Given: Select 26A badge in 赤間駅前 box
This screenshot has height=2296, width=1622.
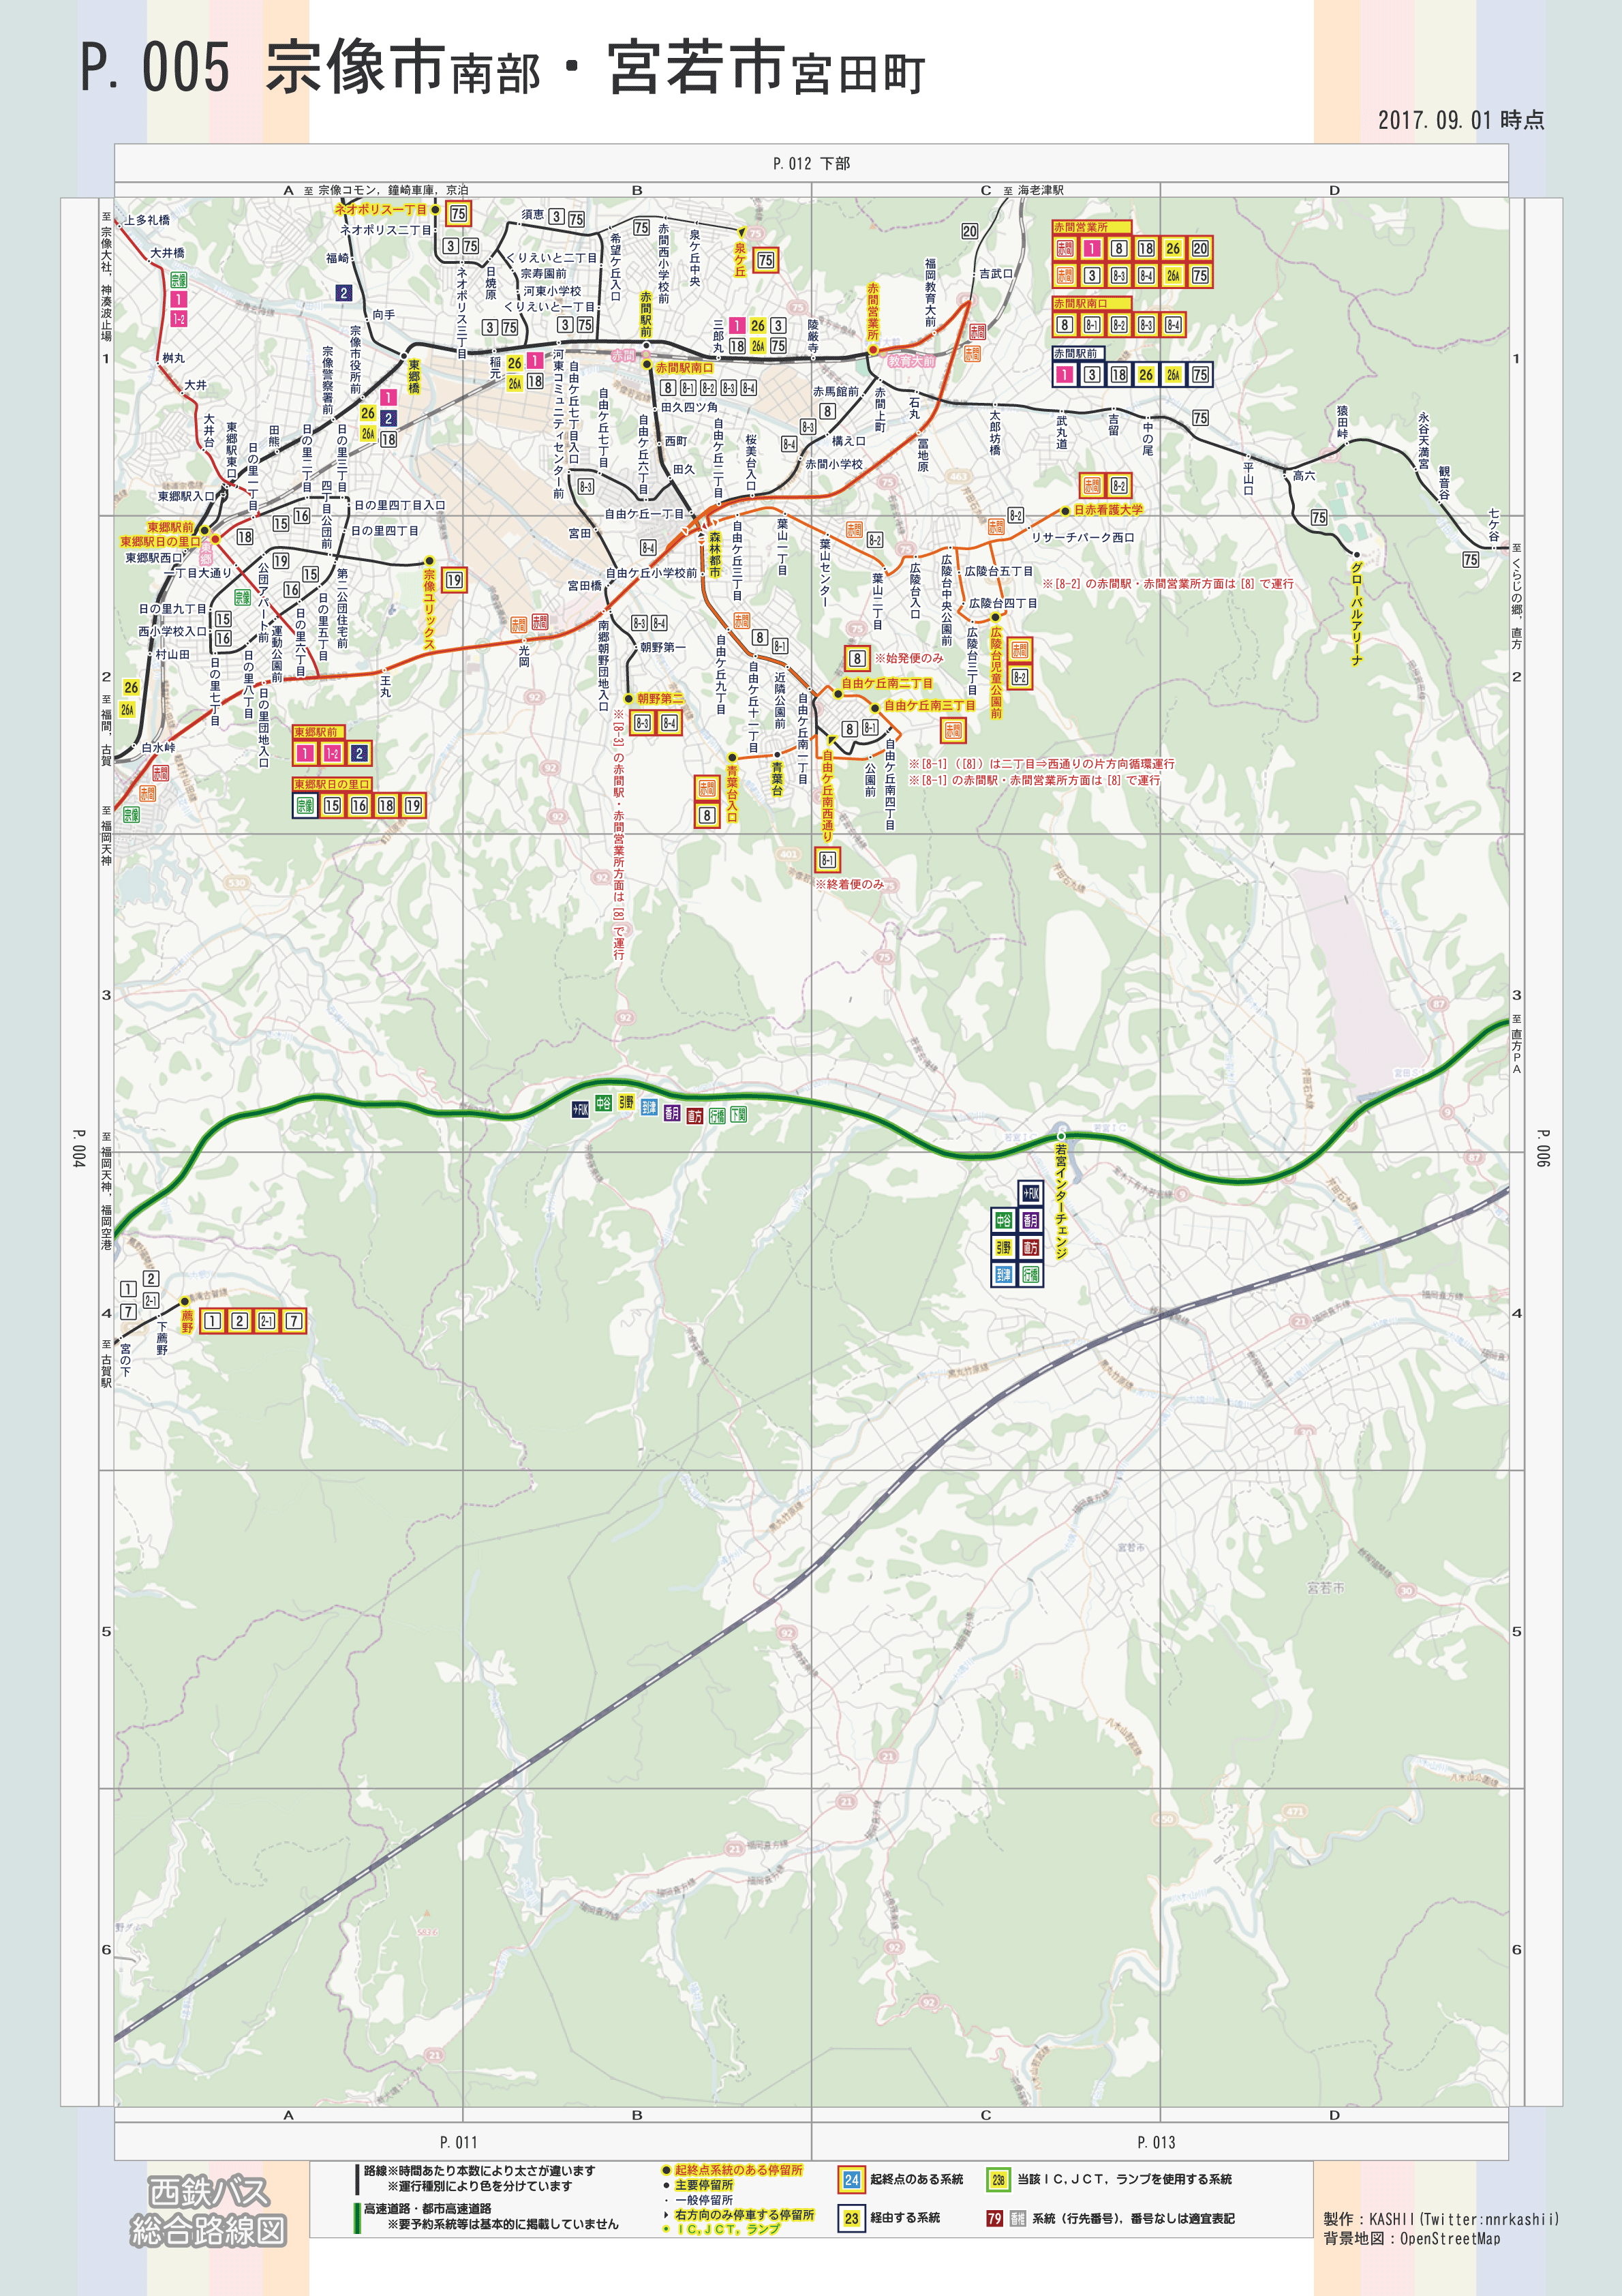Looking at the screenshot, I should (x=1173, y=375).
